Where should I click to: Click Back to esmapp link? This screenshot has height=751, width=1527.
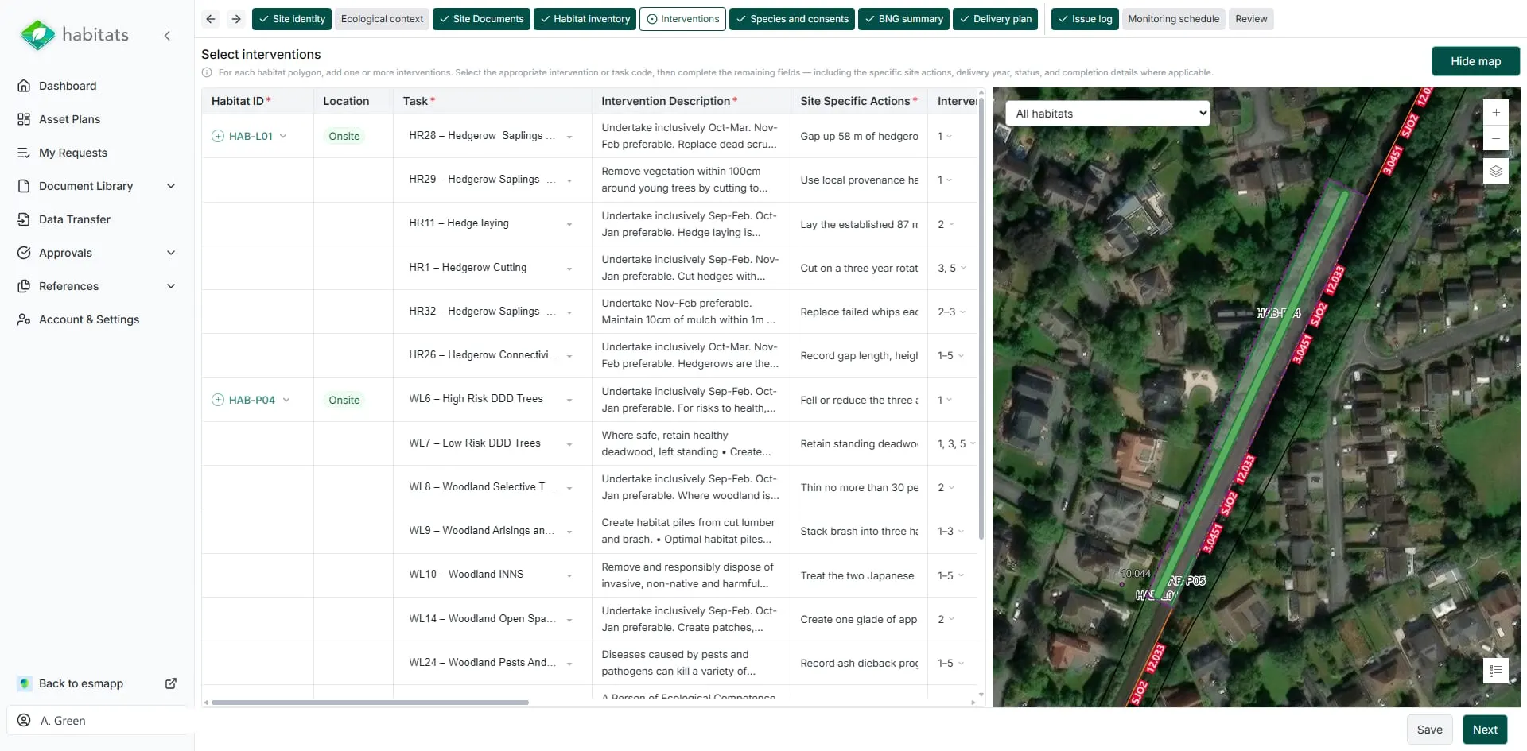tap(81, 683)
